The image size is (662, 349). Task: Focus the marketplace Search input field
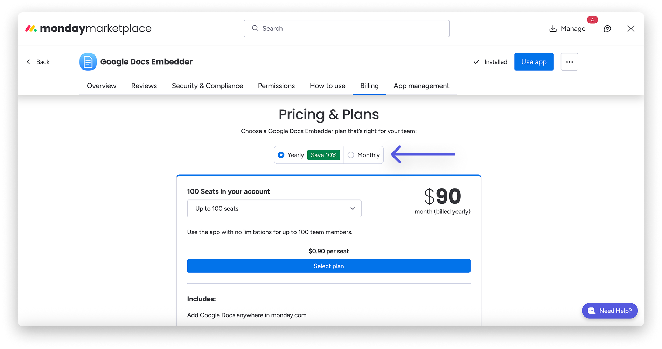tap(347, 28)
